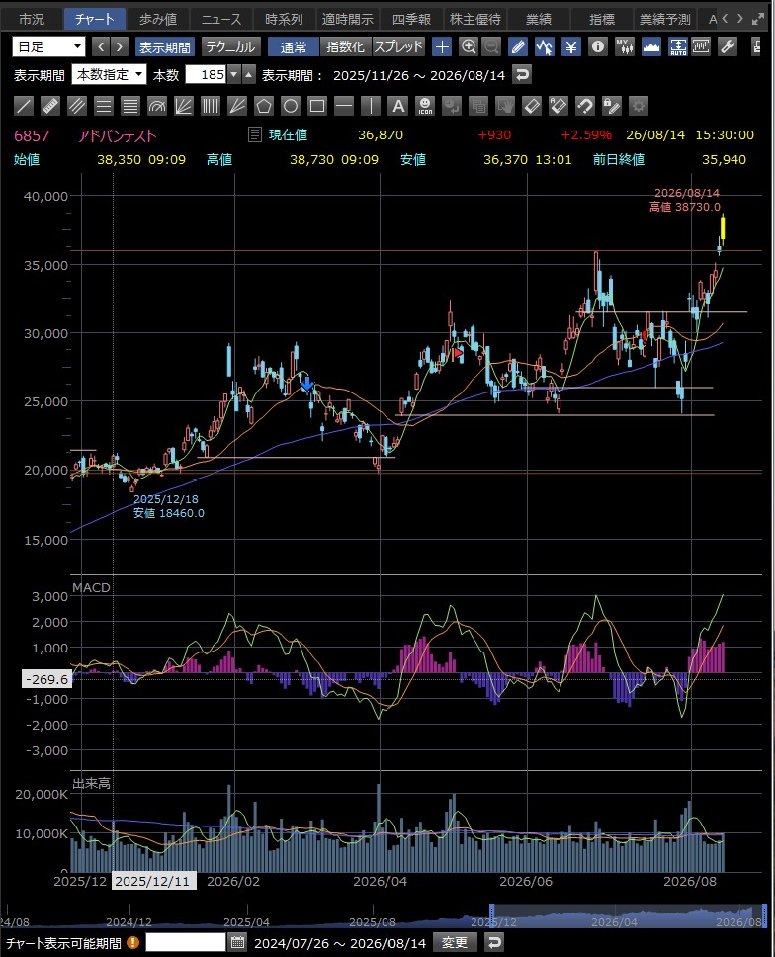Select the eraser tool

coord(532,106)
